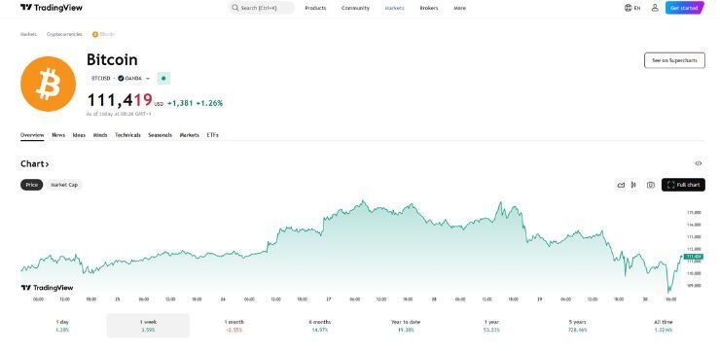Viewport: 720px width, 351px height.
Task: Open the More menu
Action: [x=459, y=8]
